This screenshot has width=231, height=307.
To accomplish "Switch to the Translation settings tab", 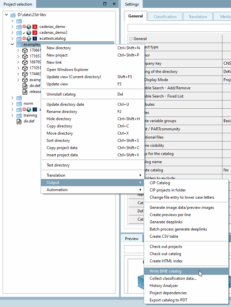I will click(x=198, y=16).
